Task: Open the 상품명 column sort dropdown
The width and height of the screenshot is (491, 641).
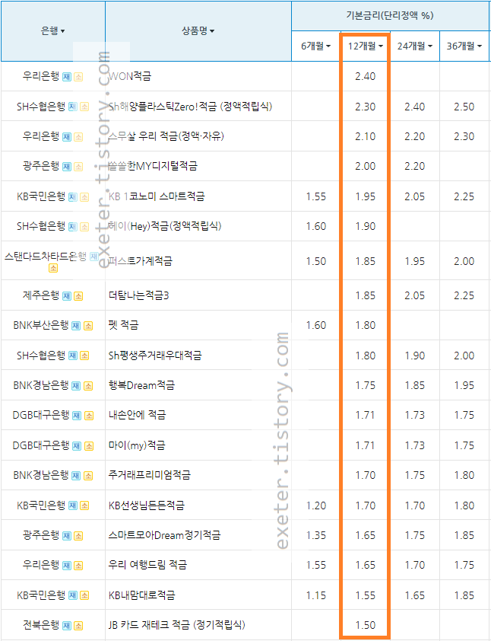Action: pyautogui.click(x=198, y=30)
